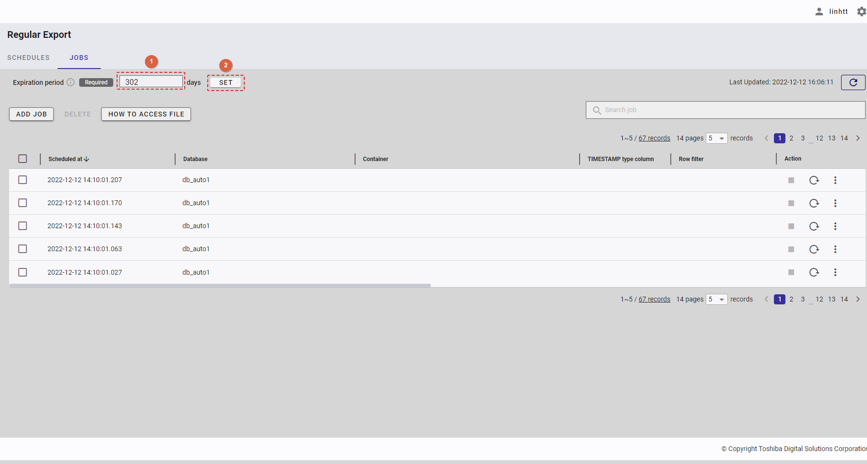Open the settings gear icon
This screenshot has height=464, width=867.
coord(861,12)
